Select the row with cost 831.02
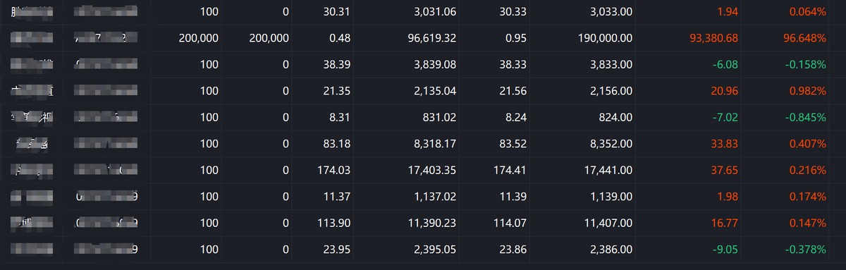The height and width of the screenshot is (270, 846). pos(423,117)
